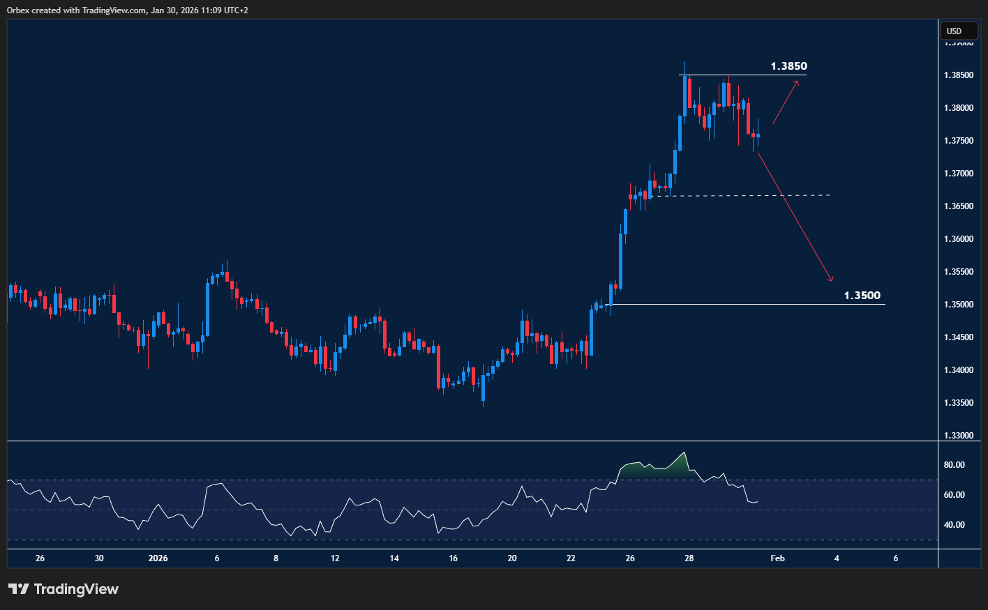Screen dimensions: 988x610
Task: Click the 80.00 RSI level line
Action: coord(955,464)
